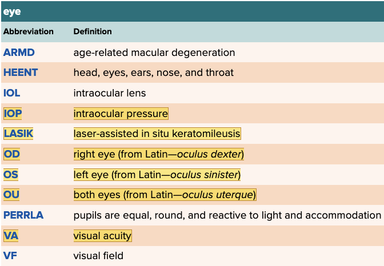Click the highlighted 'intraocular pressure' definition
Screen dimensions: 384x266
tap(121, 114)
